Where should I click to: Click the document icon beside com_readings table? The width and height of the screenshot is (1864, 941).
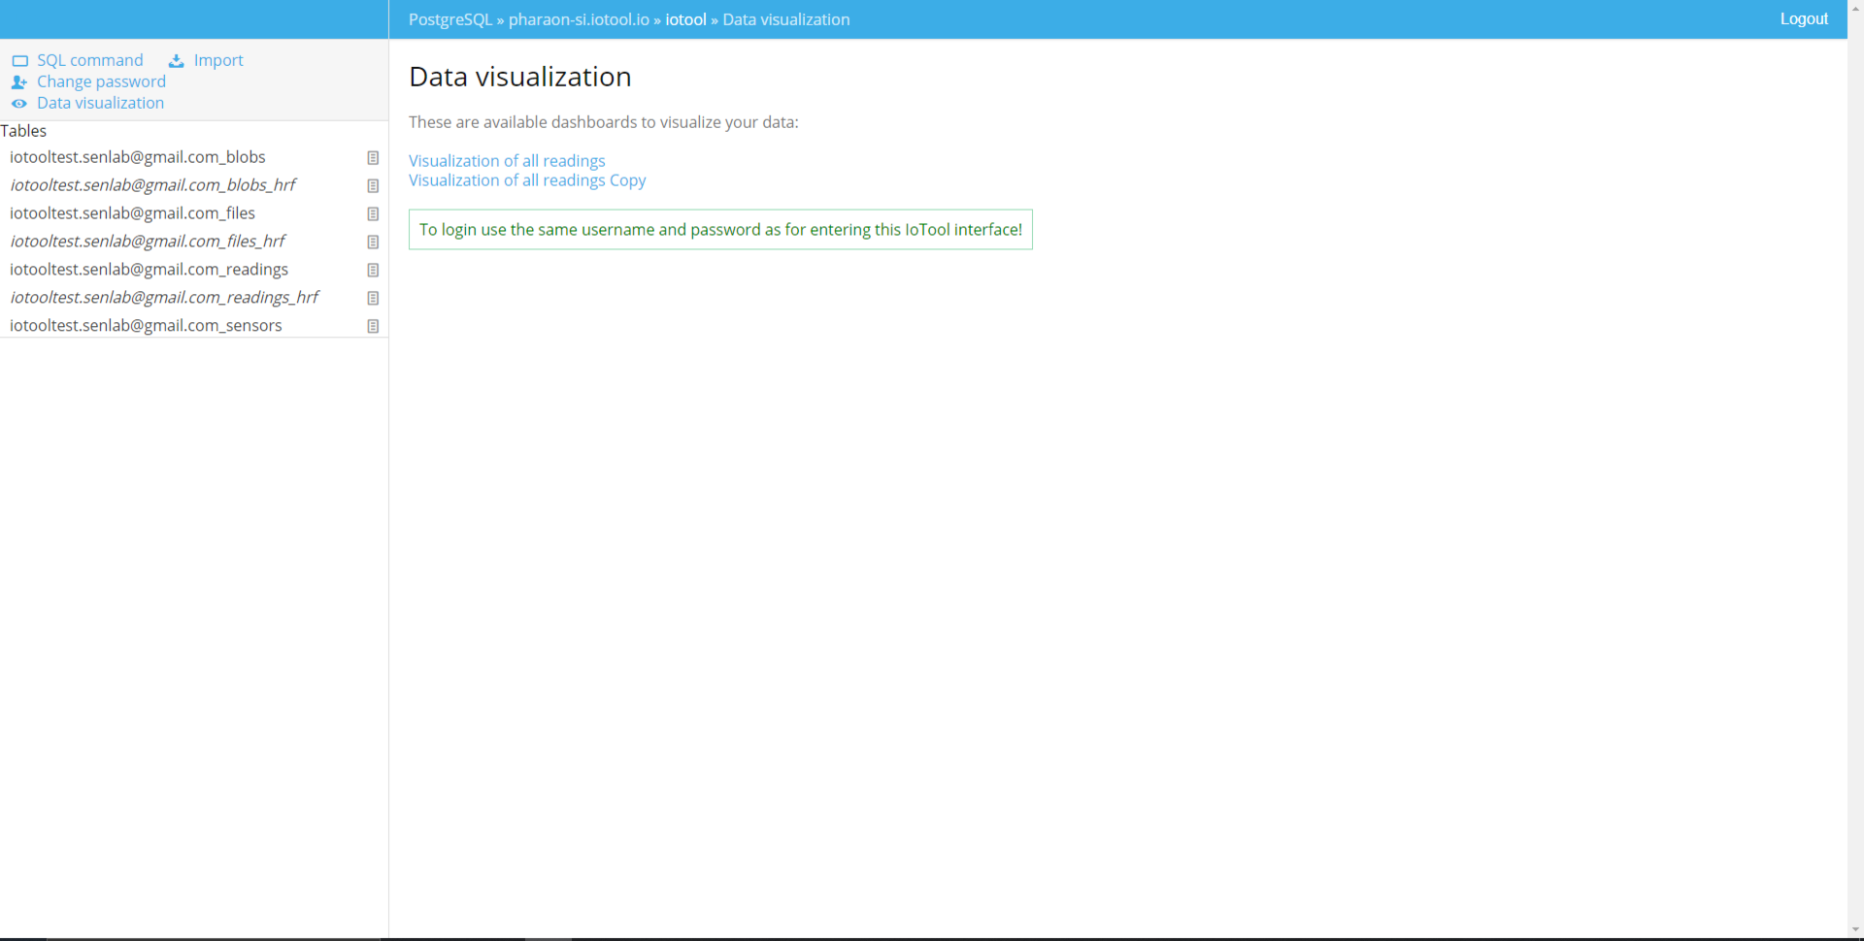point(373,270)
